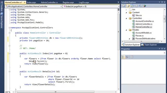The image size is (167, 93).
Task: Click ASP.NET Configuration icon in Solution Explorer
Action: click(145, 6)
